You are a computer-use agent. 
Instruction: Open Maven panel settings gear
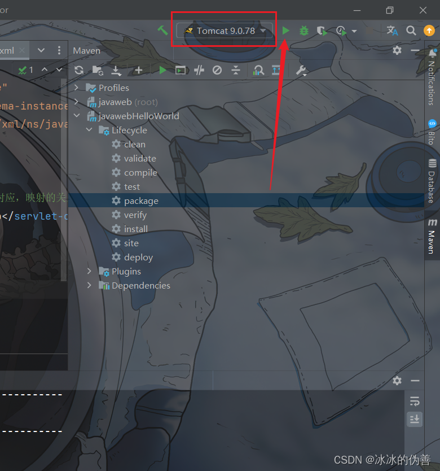(x=397, y=50)
